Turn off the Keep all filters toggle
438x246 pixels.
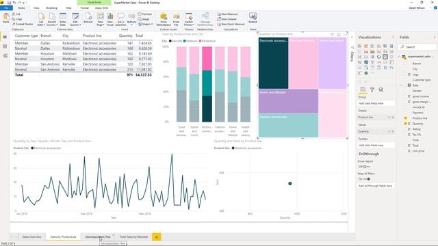[367, 179]
